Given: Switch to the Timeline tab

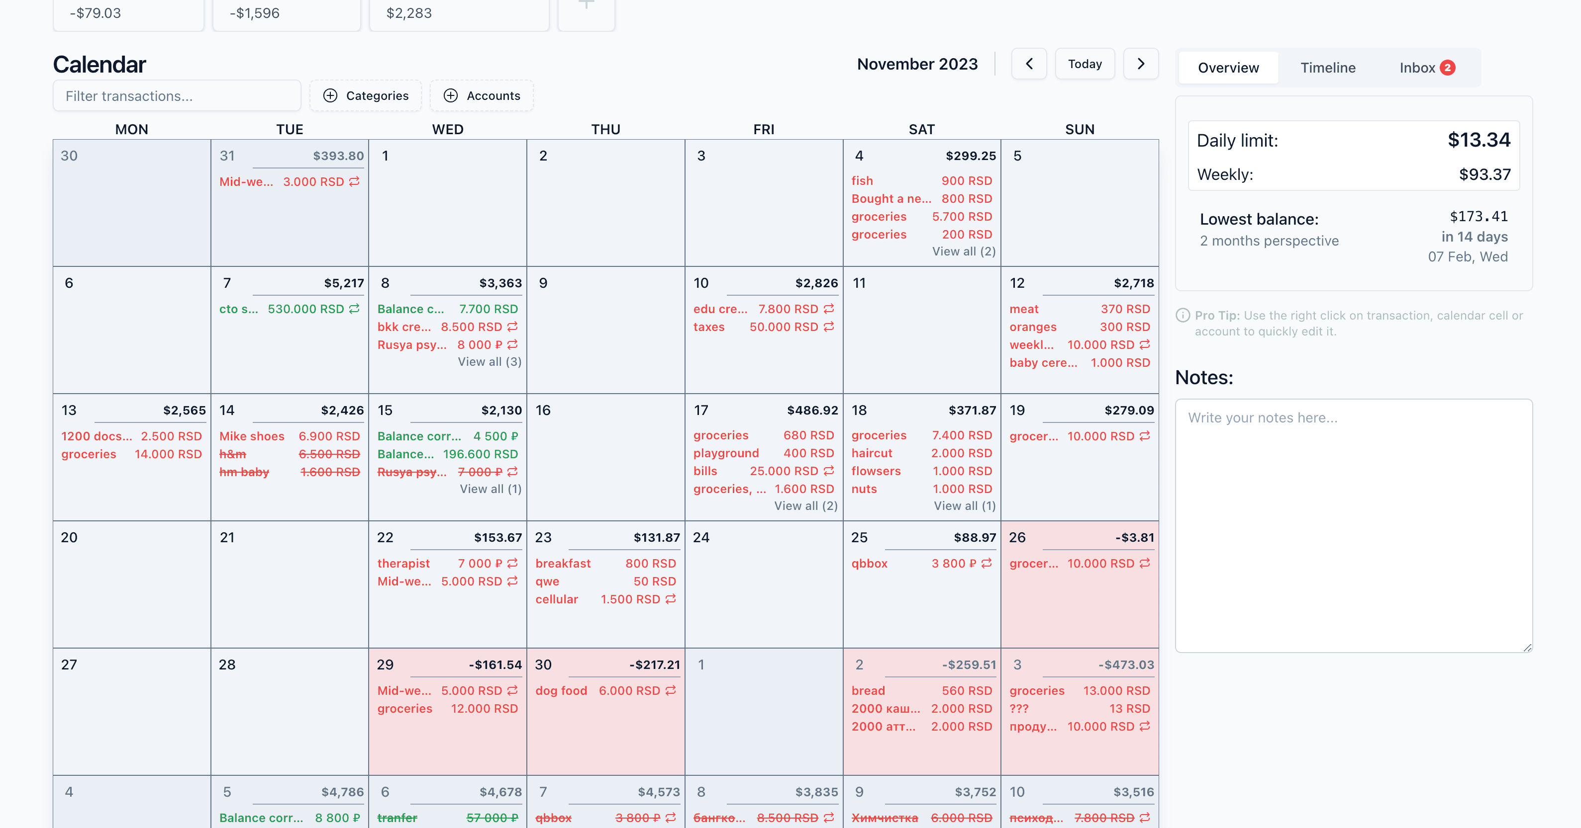Looking at the screenshot, I should [1327, 68].
